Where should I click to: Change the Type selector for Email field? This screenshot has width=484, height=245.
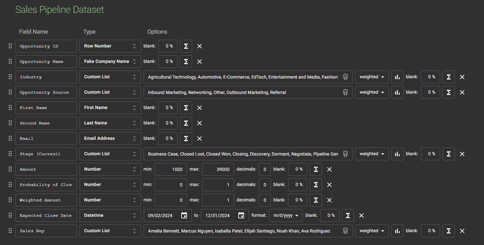click(x=110, y=139)
